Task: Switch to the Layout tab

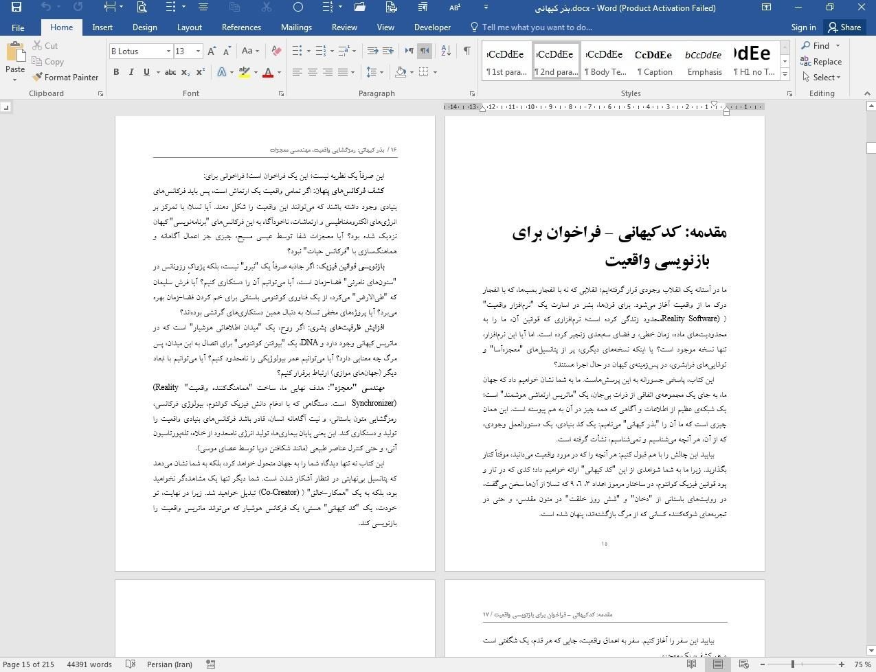Action: [x=189, y=27]
